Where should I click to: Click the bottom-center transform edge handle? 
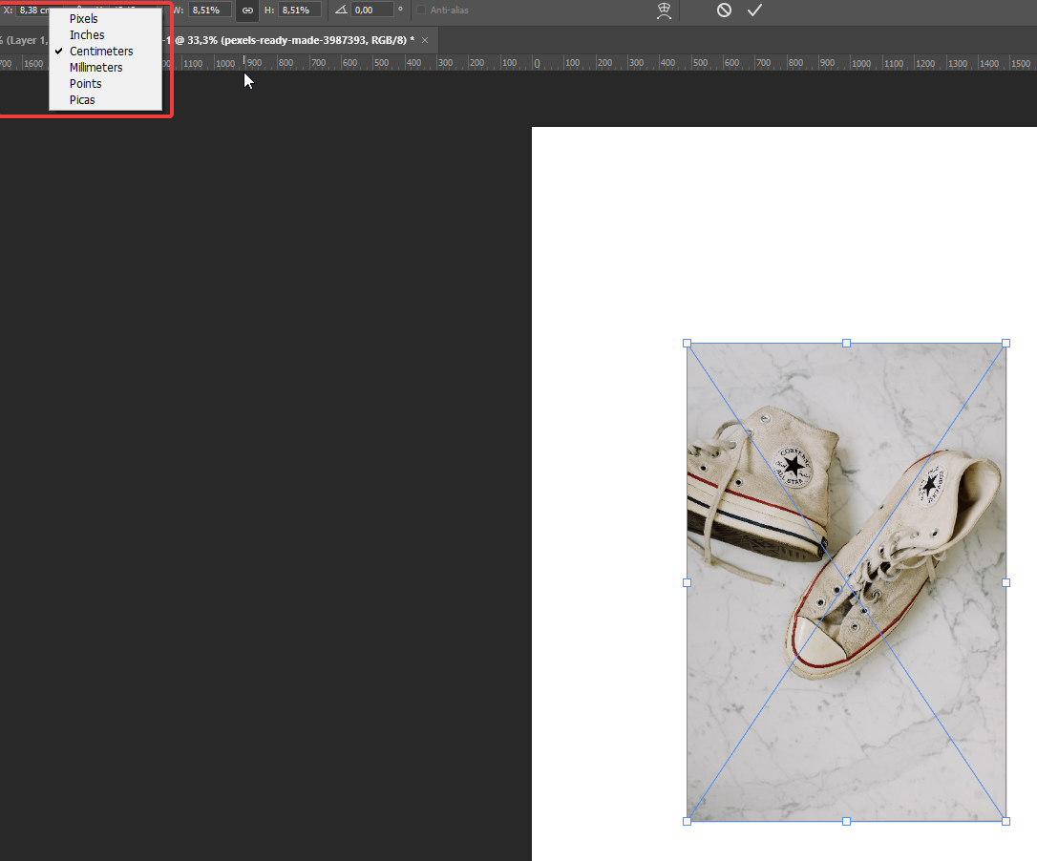[847, 821]
